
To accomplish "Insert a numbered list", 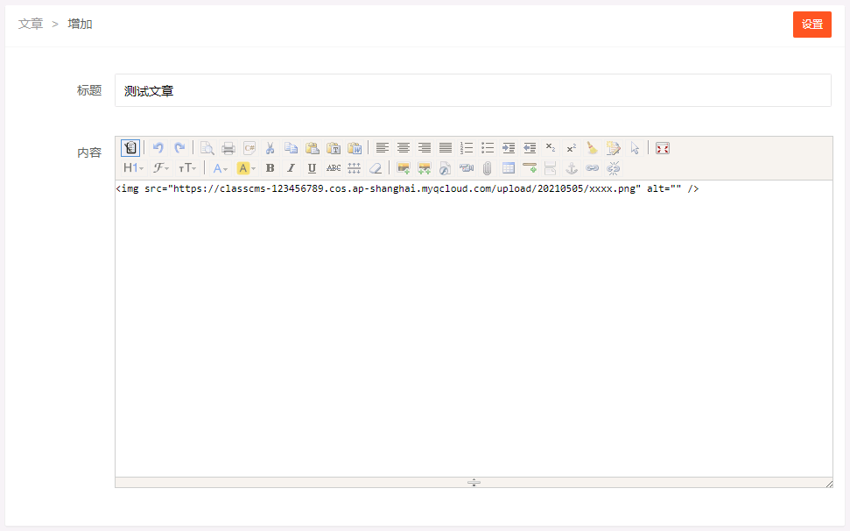I will (467, 148).
